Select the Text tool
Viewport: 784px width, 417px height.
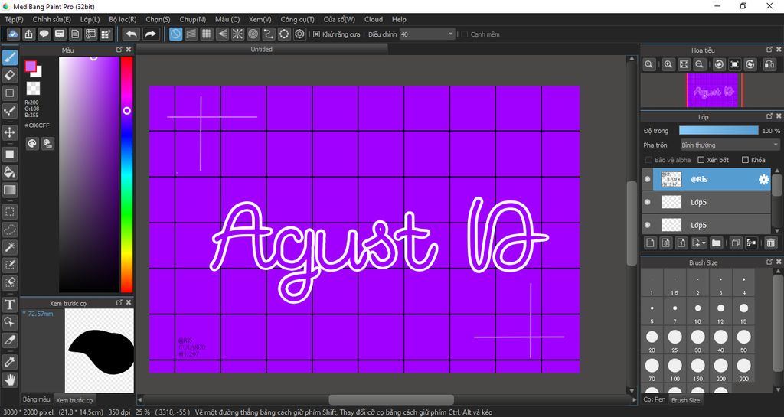pyautogui.click(x=9, y=304)
